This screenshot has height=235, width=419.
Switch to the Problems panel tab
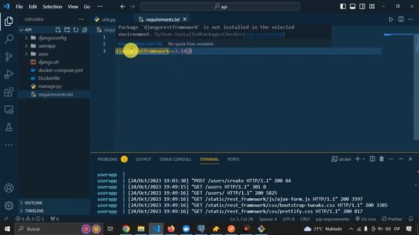point(107,159)
